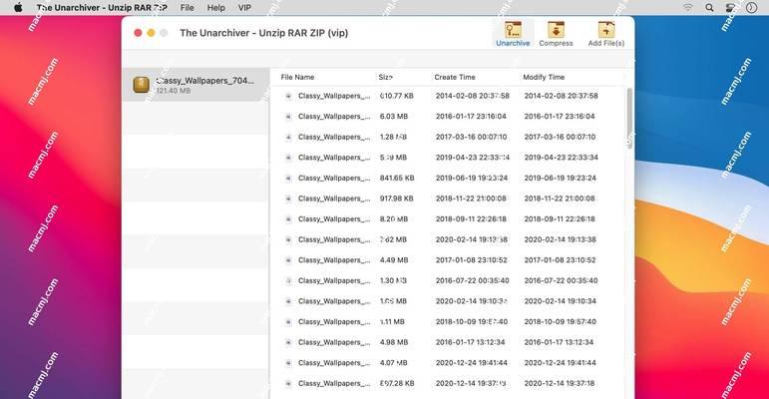Click file icon of the 4.49 MB row
This screenshot has width=769, height=399.
tap(288, 260)
